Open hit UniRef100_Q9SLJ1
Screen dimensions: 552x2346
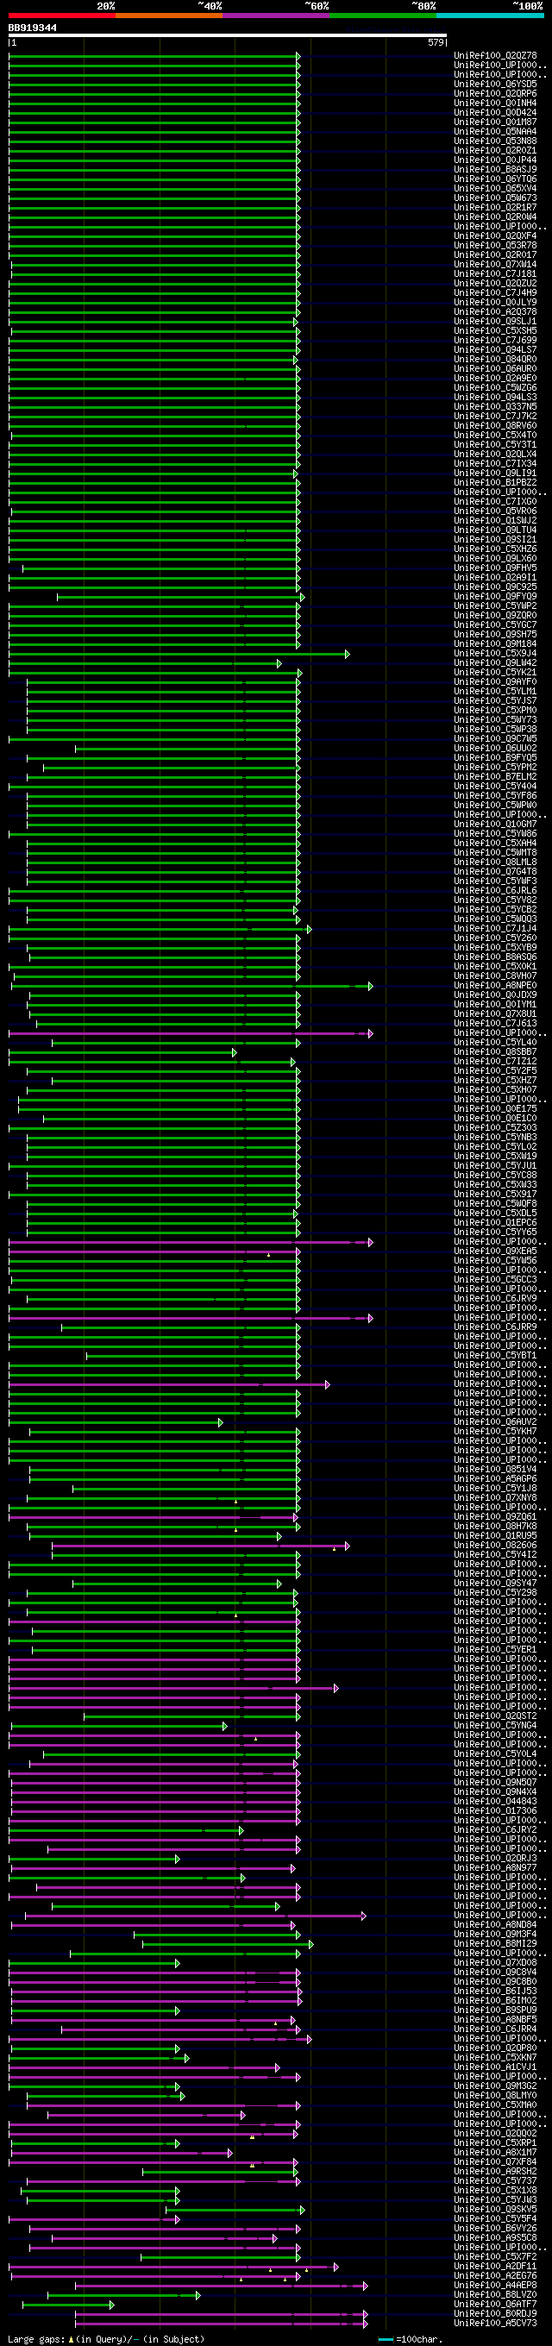click(496, 322)
